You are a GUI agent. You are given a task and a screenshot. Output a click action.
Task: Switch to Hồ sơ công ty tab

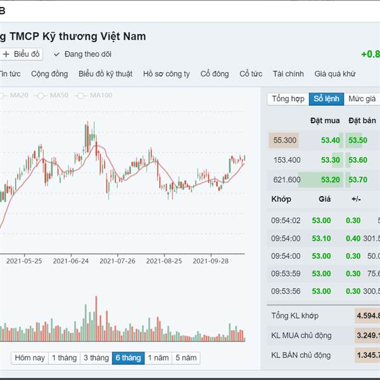166,73
